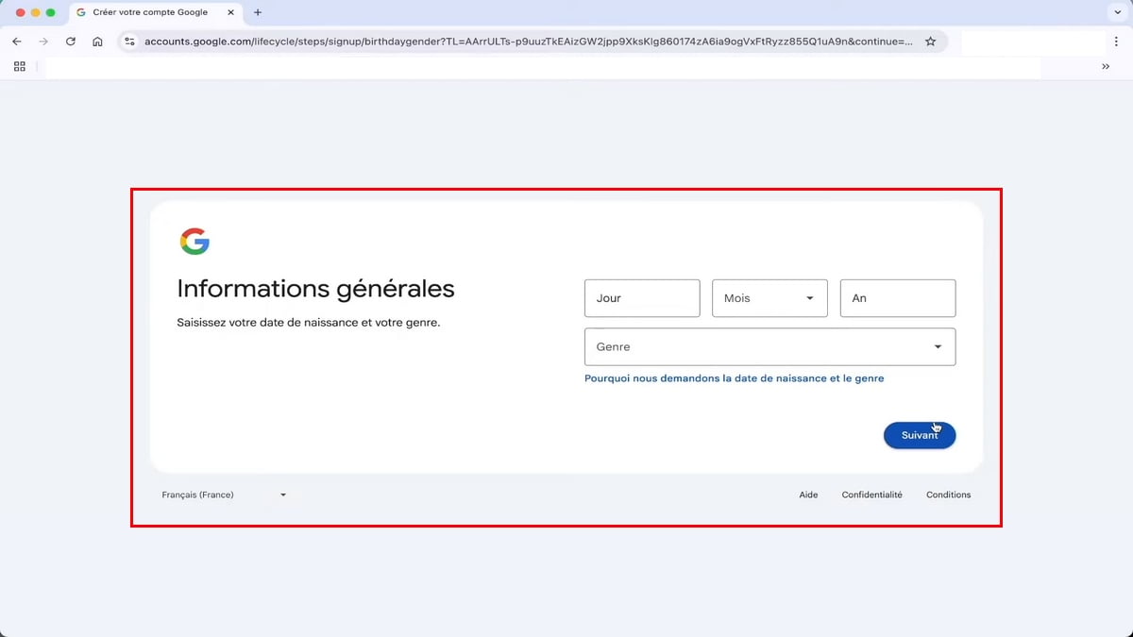The width and height of the screenshot is (1133, 637).
Task: Open the Confidentialité link
Action: (x=872, y=495)
